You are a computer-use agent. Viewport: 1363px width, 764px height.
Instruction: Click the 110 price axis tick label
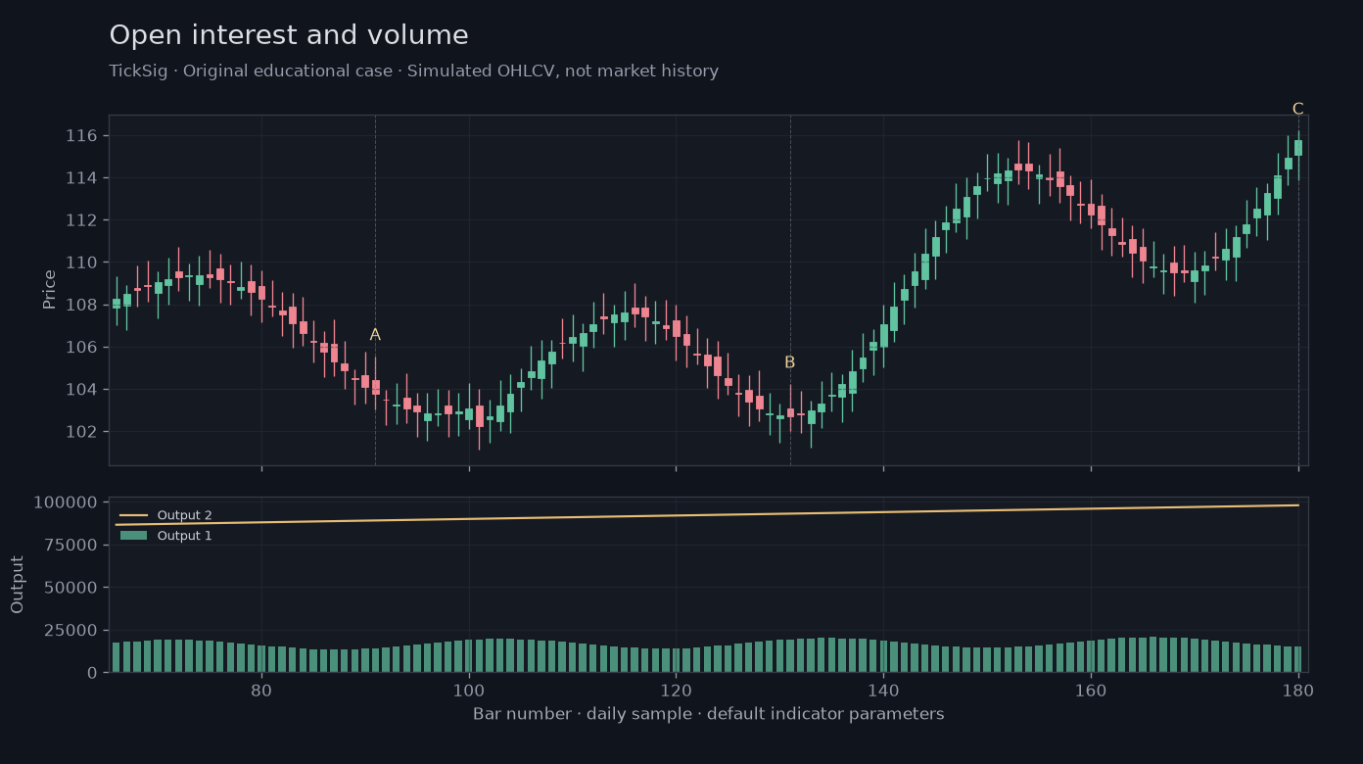83,263
